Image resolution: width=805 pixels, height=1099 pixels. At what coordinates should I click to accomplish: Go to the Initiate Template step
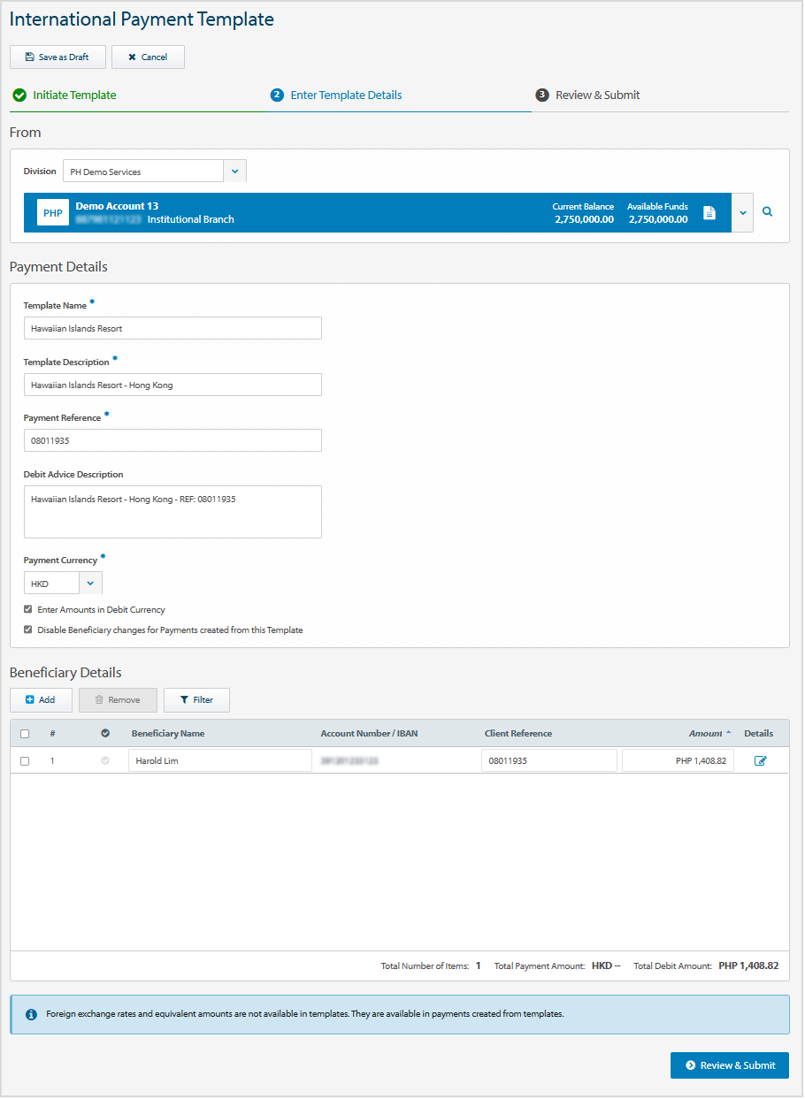(74, 95)
